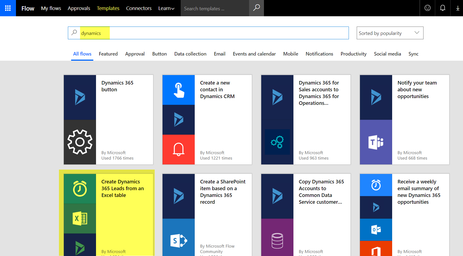Image resolution: width=463 pixels, height=256 pixels.
Task: Go to My flows
Action: [51, 8]
